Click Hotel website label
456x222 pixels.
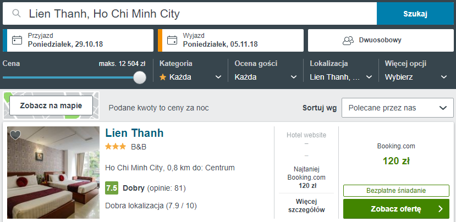(306, 135)
